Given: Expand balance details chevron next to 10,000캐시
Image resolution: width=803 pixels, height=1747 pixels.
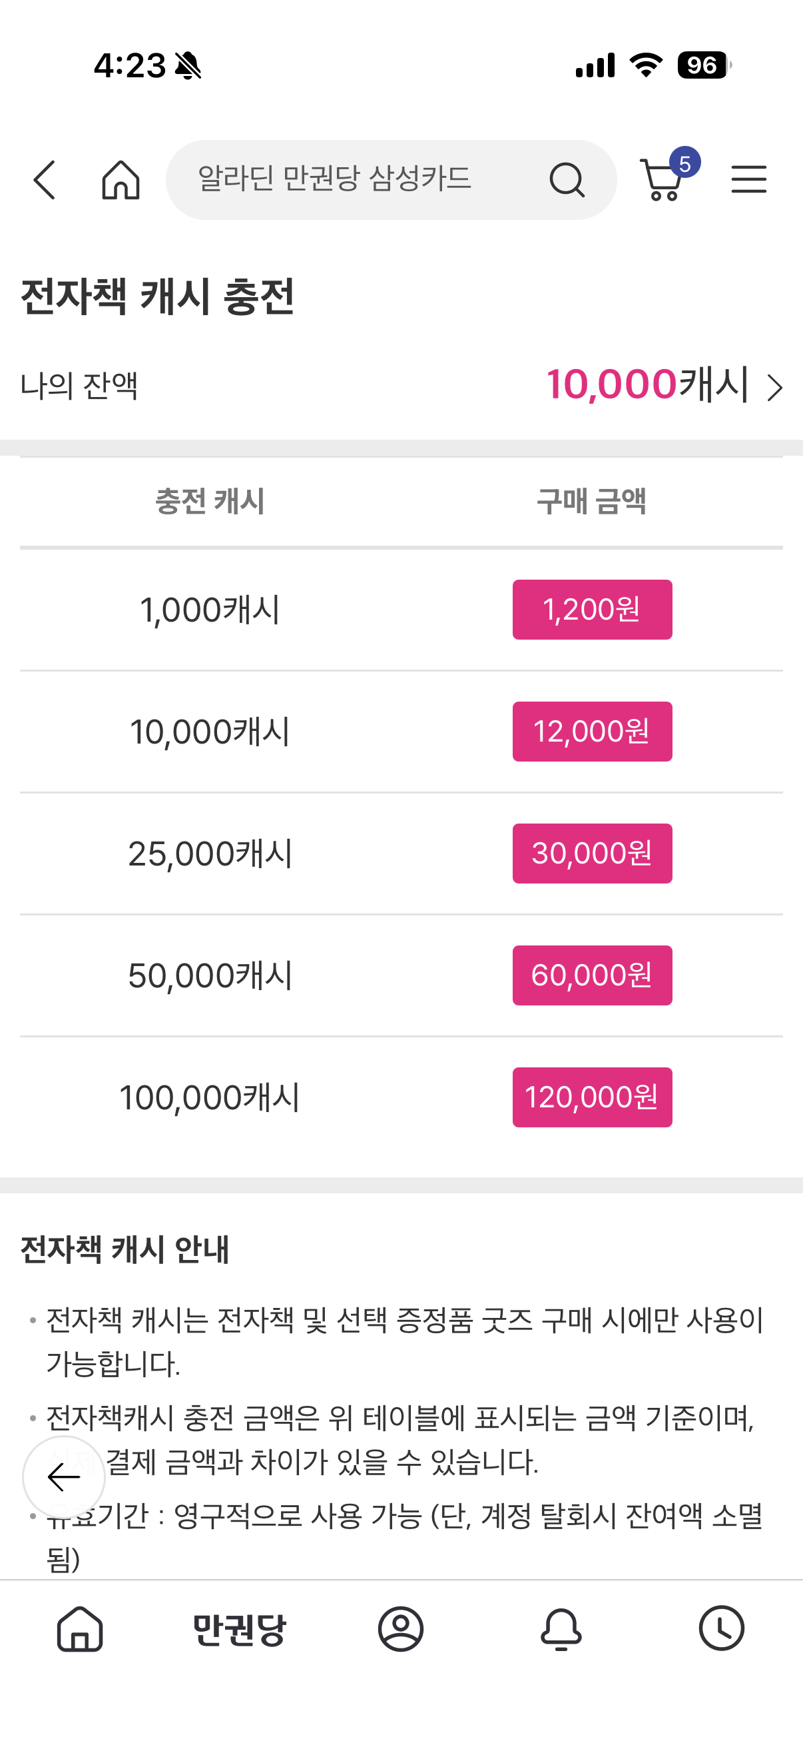Looking at the screenshot, I should tap(774, 388).
